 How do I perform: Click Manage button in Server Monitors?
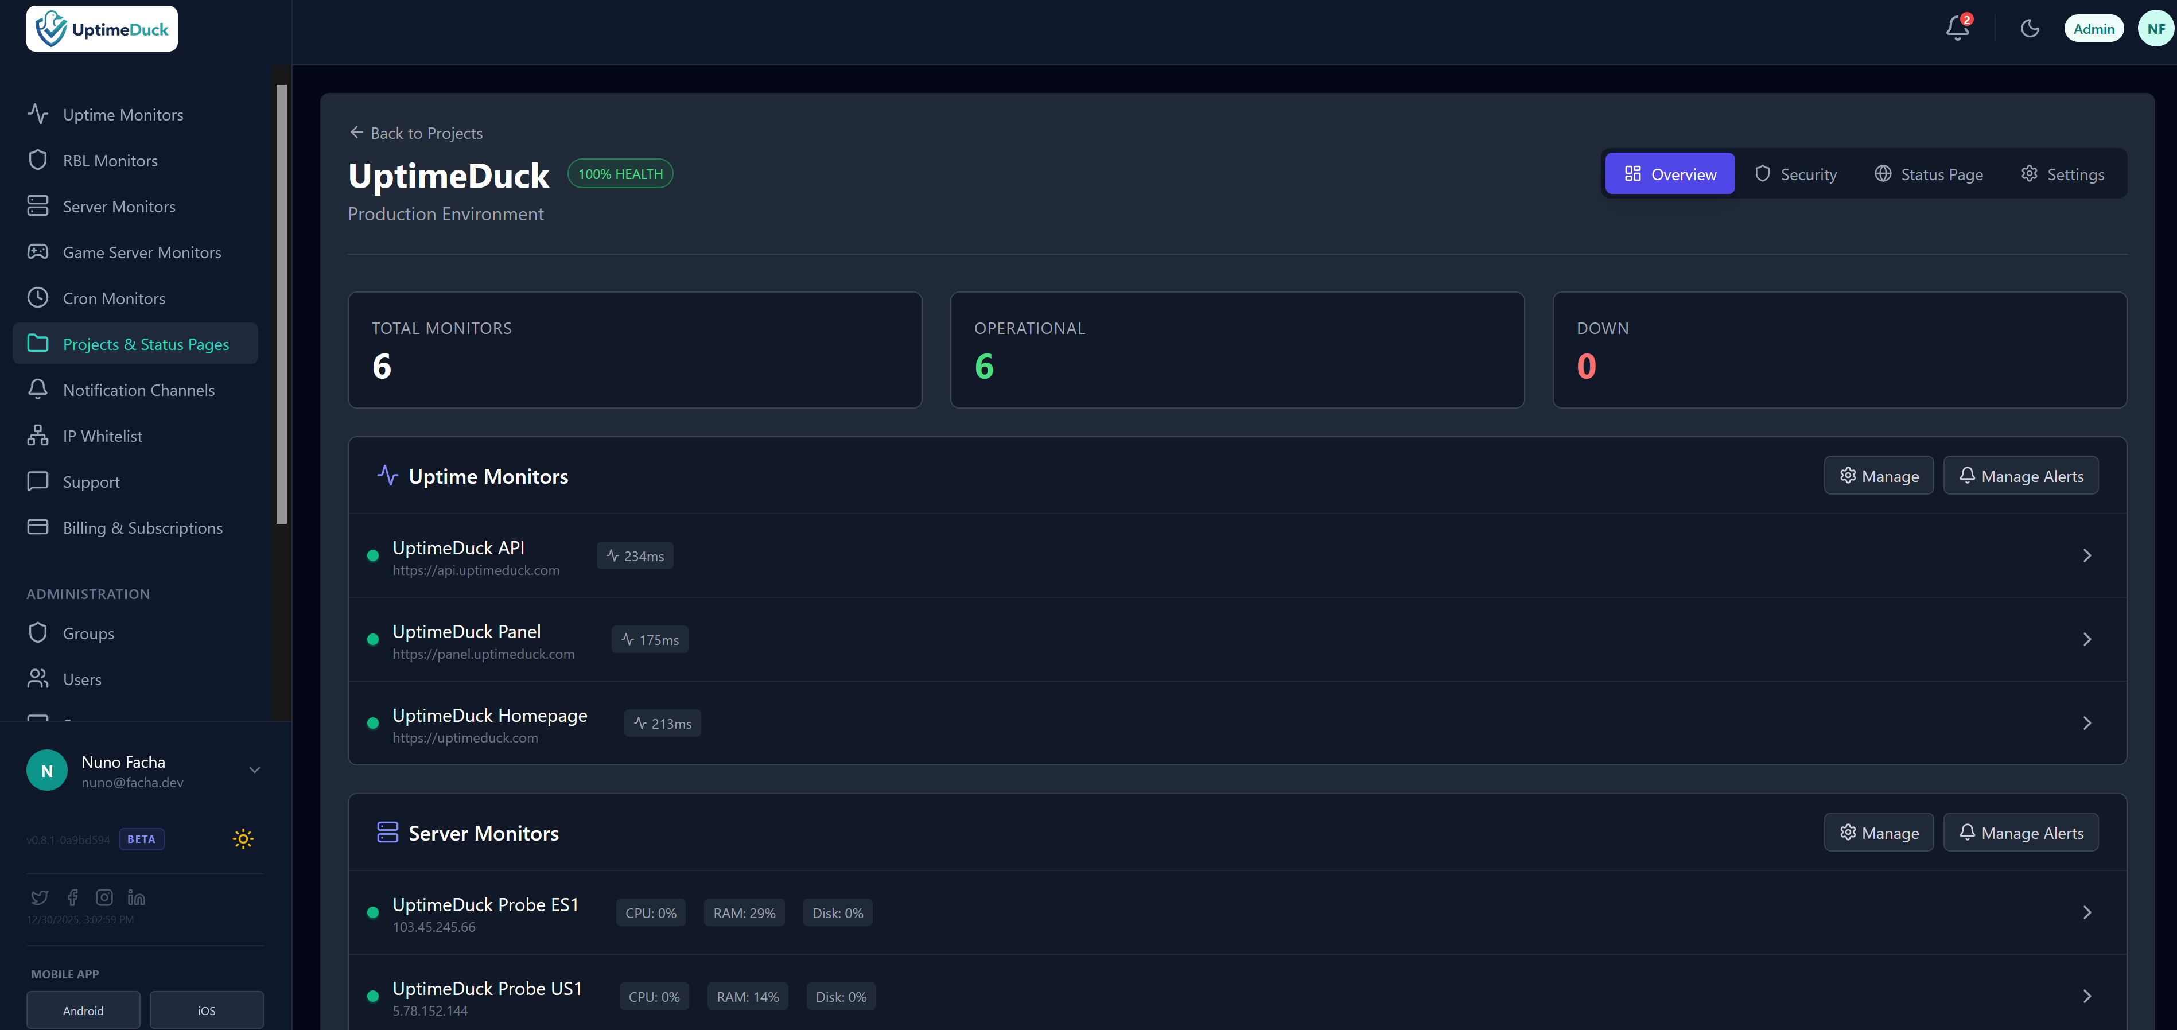[x=1878, y=833]
